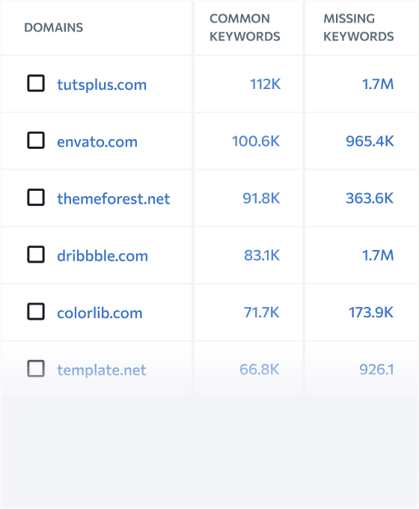Enable the dribbble.com checkbox
The height and width of the screenshot is (509, 419).
(x=36, y=254)
